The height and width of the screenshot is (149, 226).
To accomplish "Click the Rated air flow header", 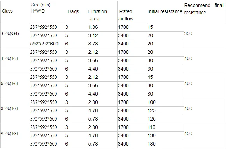I will pyautogui.click(x=125, y=15).
